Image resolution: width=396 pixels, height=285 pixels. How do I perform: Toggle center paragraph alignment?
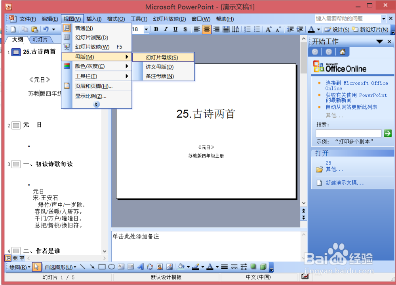point(206,29)
